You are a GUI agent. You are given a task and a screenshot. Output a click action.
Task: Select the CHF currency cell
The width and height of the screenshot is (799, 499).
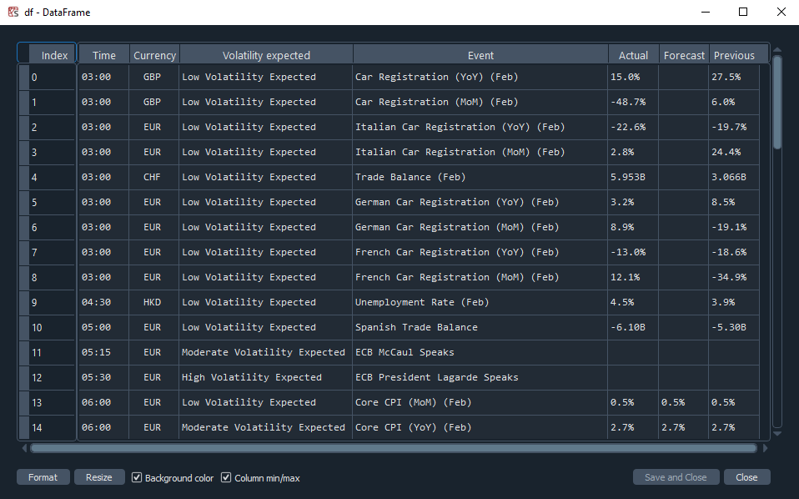(x=154, y=177)
